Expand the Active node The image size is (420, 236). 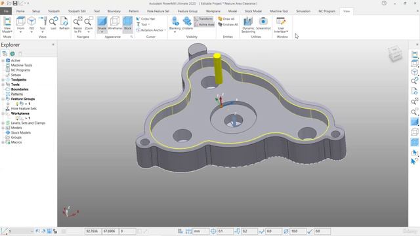coord(3,60)
